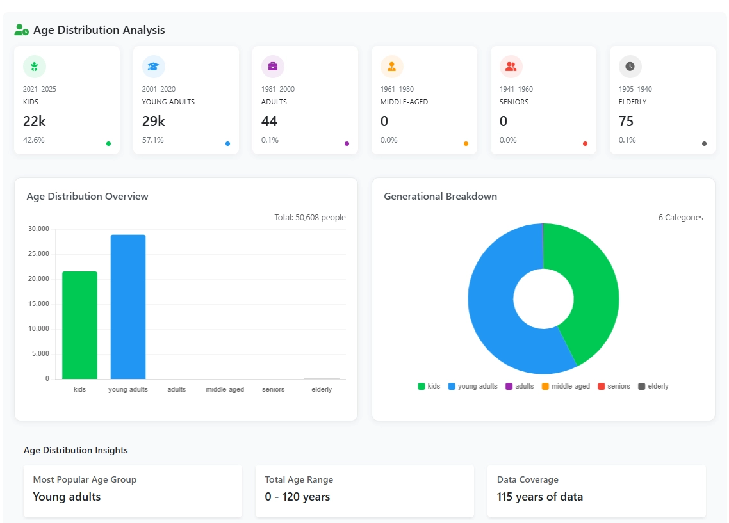Click the Age Distribution Analysis header icon
This screenshot has height=523, width=729.
(x=21, y=30)
